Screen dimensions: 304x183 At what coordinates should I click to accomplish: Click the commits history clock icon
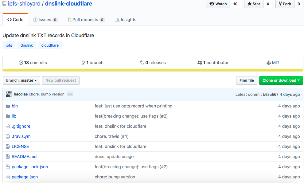click(21, 63)
